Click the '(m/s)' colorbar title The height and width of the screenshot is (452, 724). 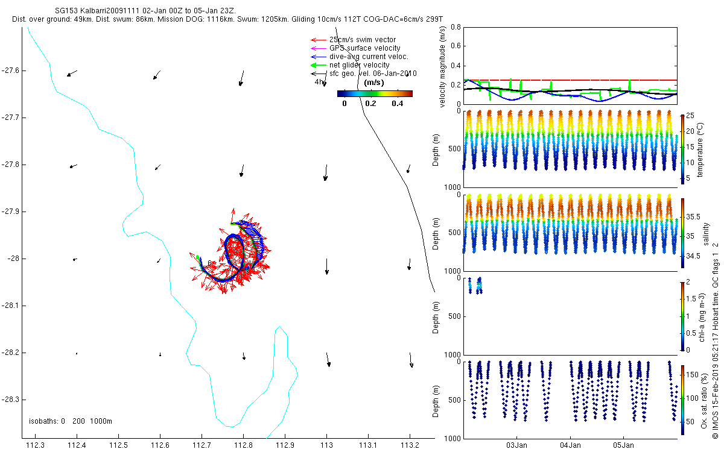pos(375,83)
